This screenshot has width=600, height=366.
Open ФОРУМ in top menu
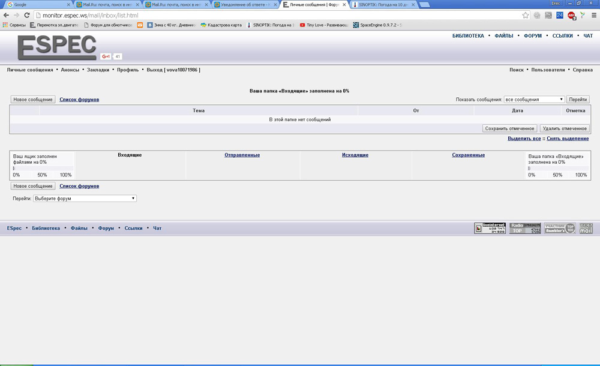click(x=532, y=36)
